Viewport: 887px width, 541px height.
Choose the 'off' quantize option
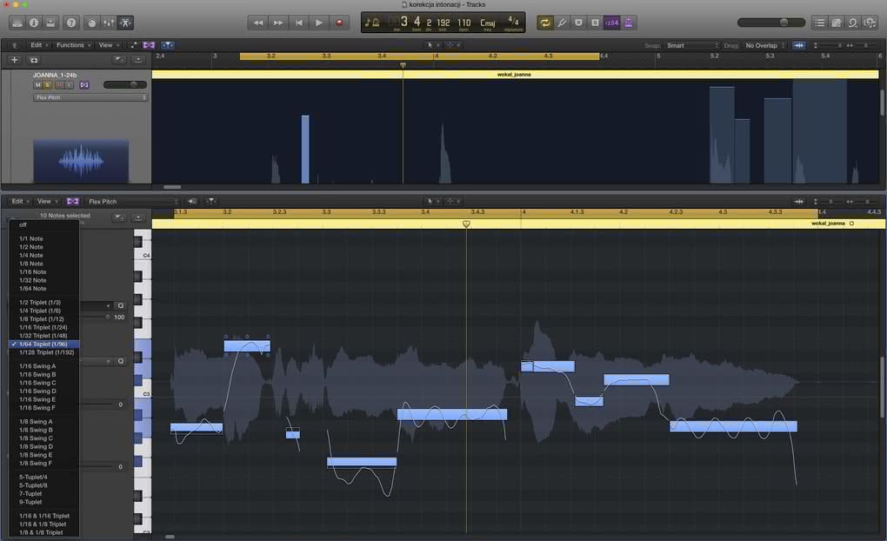44,225
